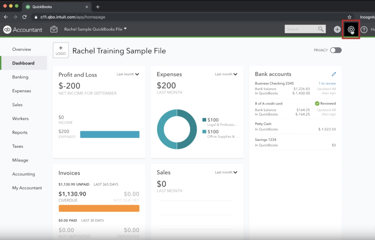The height and width of the screenshot is (240, 375).
Task: Go back in browser history
Action: click(x=6, y=17)
